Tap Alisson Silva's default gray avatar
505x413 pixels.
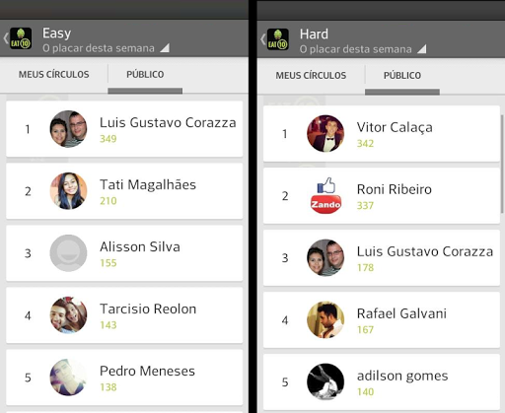tap(68, 253)
